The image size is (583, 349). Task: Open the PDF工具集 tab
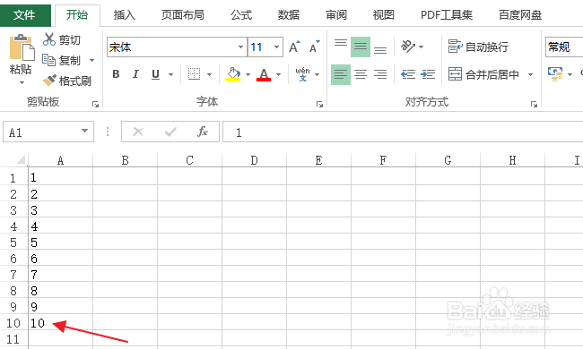(447, 15)
